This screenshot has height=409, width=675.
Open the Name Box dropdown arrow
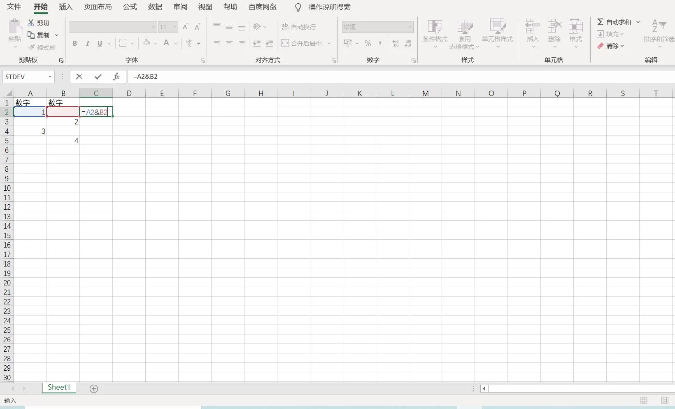50,77
